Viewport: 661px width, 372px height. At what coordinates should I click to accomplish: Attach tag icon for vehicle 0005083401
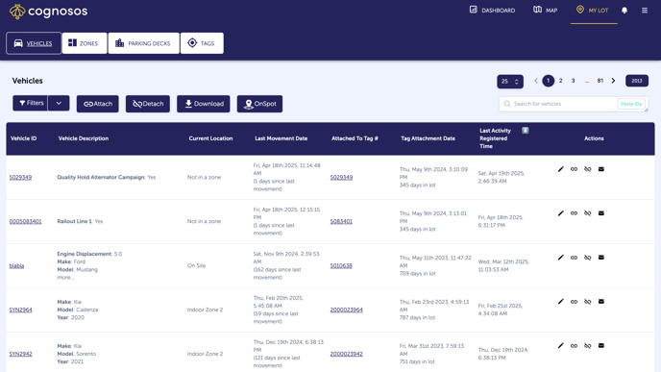tap(575, 213)
